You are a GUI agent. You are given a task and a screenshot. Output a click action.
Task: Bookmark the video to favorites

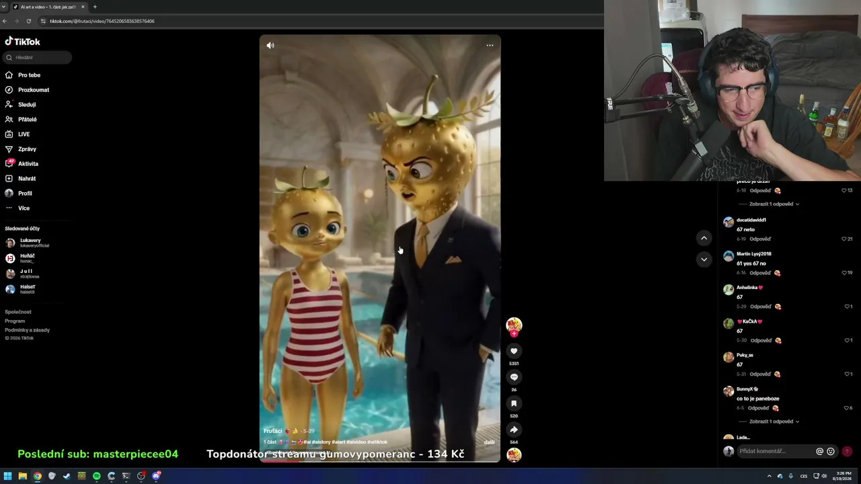click(514, 403)
